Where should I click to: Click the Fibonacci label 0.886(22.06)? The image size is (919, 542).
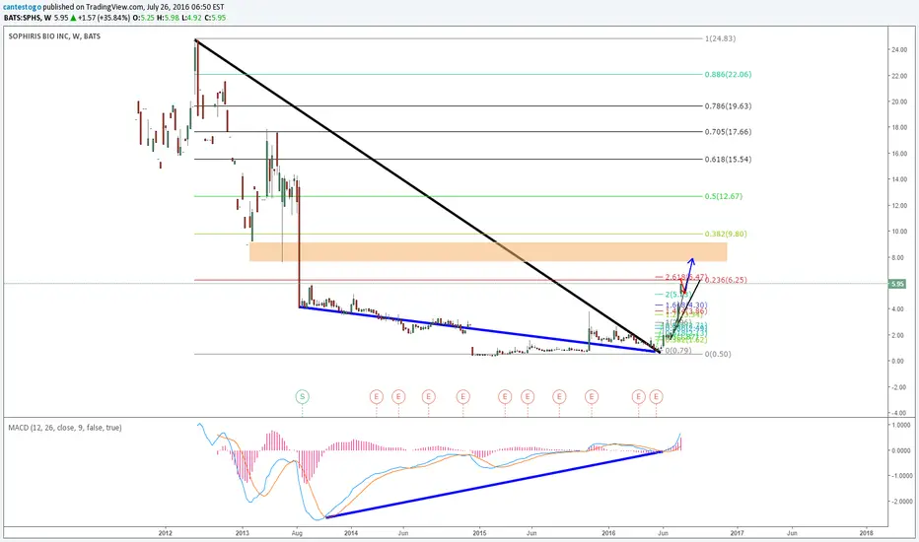728,75
